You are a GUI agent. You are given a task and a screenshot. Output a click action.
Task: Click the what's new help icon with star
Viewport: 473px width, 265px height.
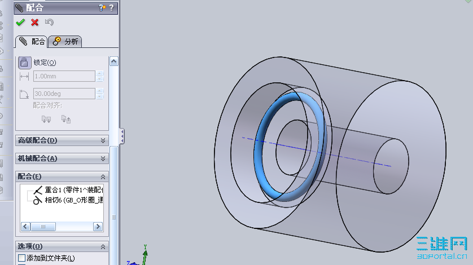pos(102,8)
